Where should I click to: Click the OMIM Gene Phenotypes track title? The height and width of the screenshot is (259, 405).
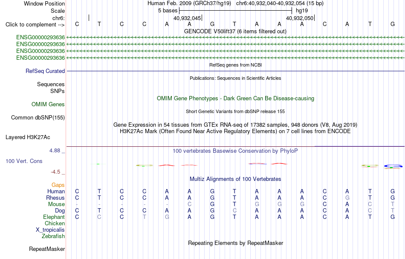236,98
